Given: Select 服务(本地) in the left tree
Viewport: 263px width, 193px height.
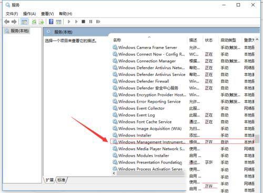Looking at the screenshot, I should (x=17, y=31).
